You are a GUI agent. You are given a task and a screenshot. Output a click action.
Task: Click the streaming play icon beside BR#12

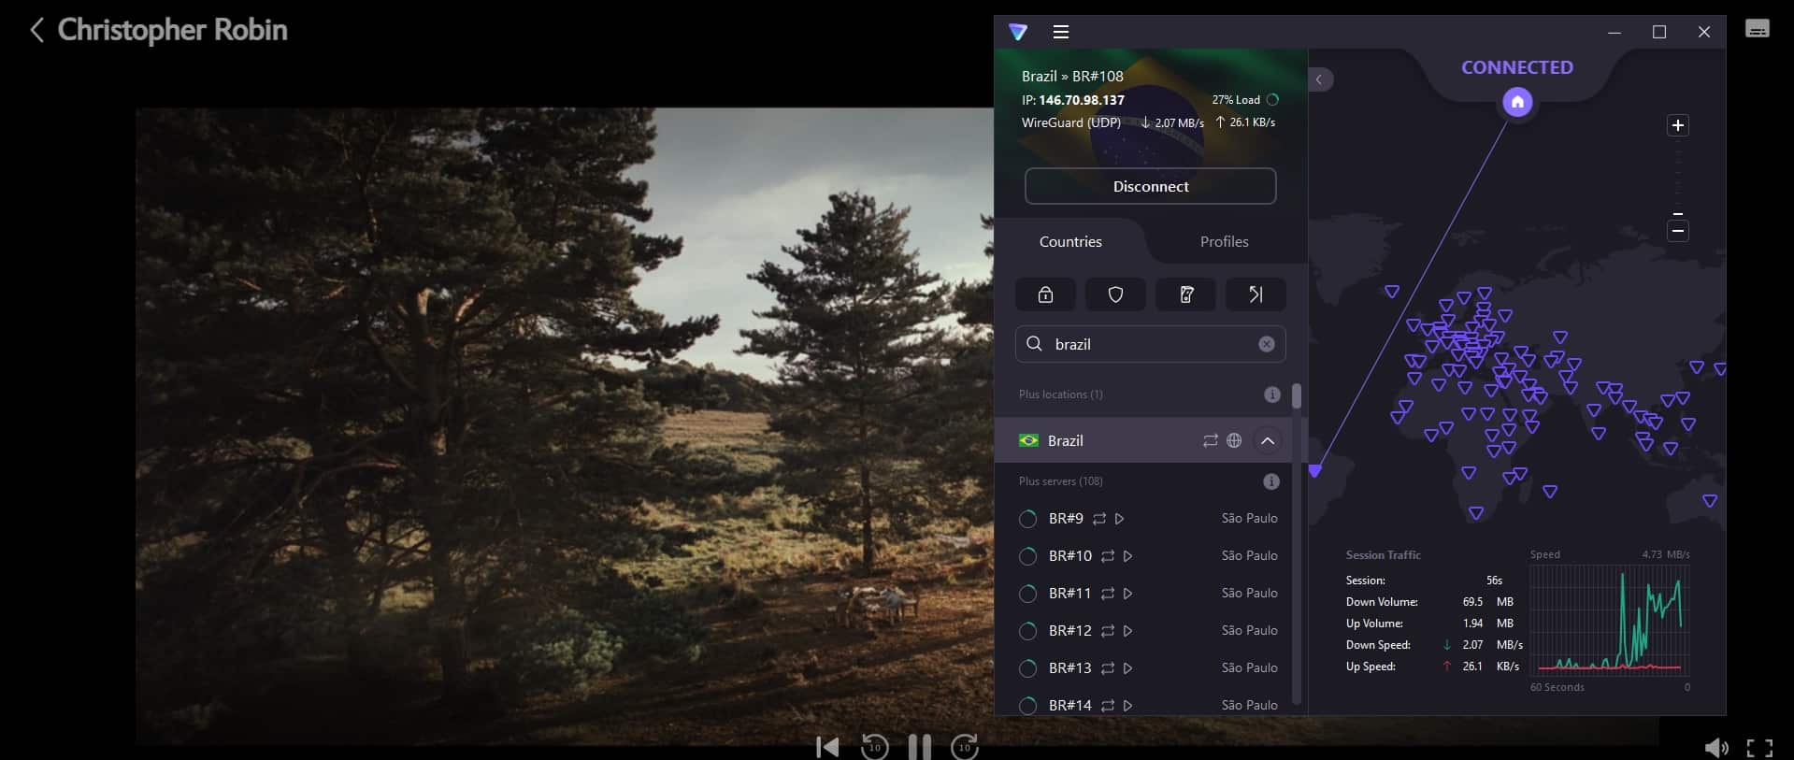tap(1127, 630)
